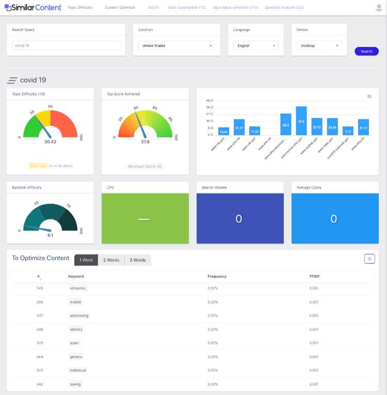387x395 pixels.
Task: Click the saving keyword chip
Action: [75, 384]
